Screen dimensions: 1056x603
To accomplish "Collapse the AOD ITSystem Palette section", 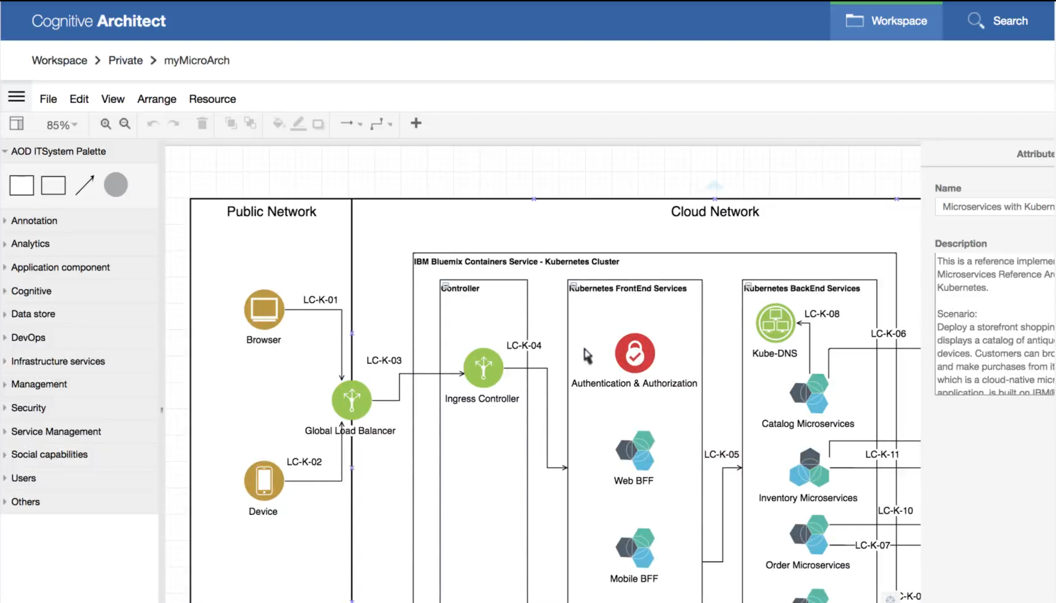I will (5, 151).
